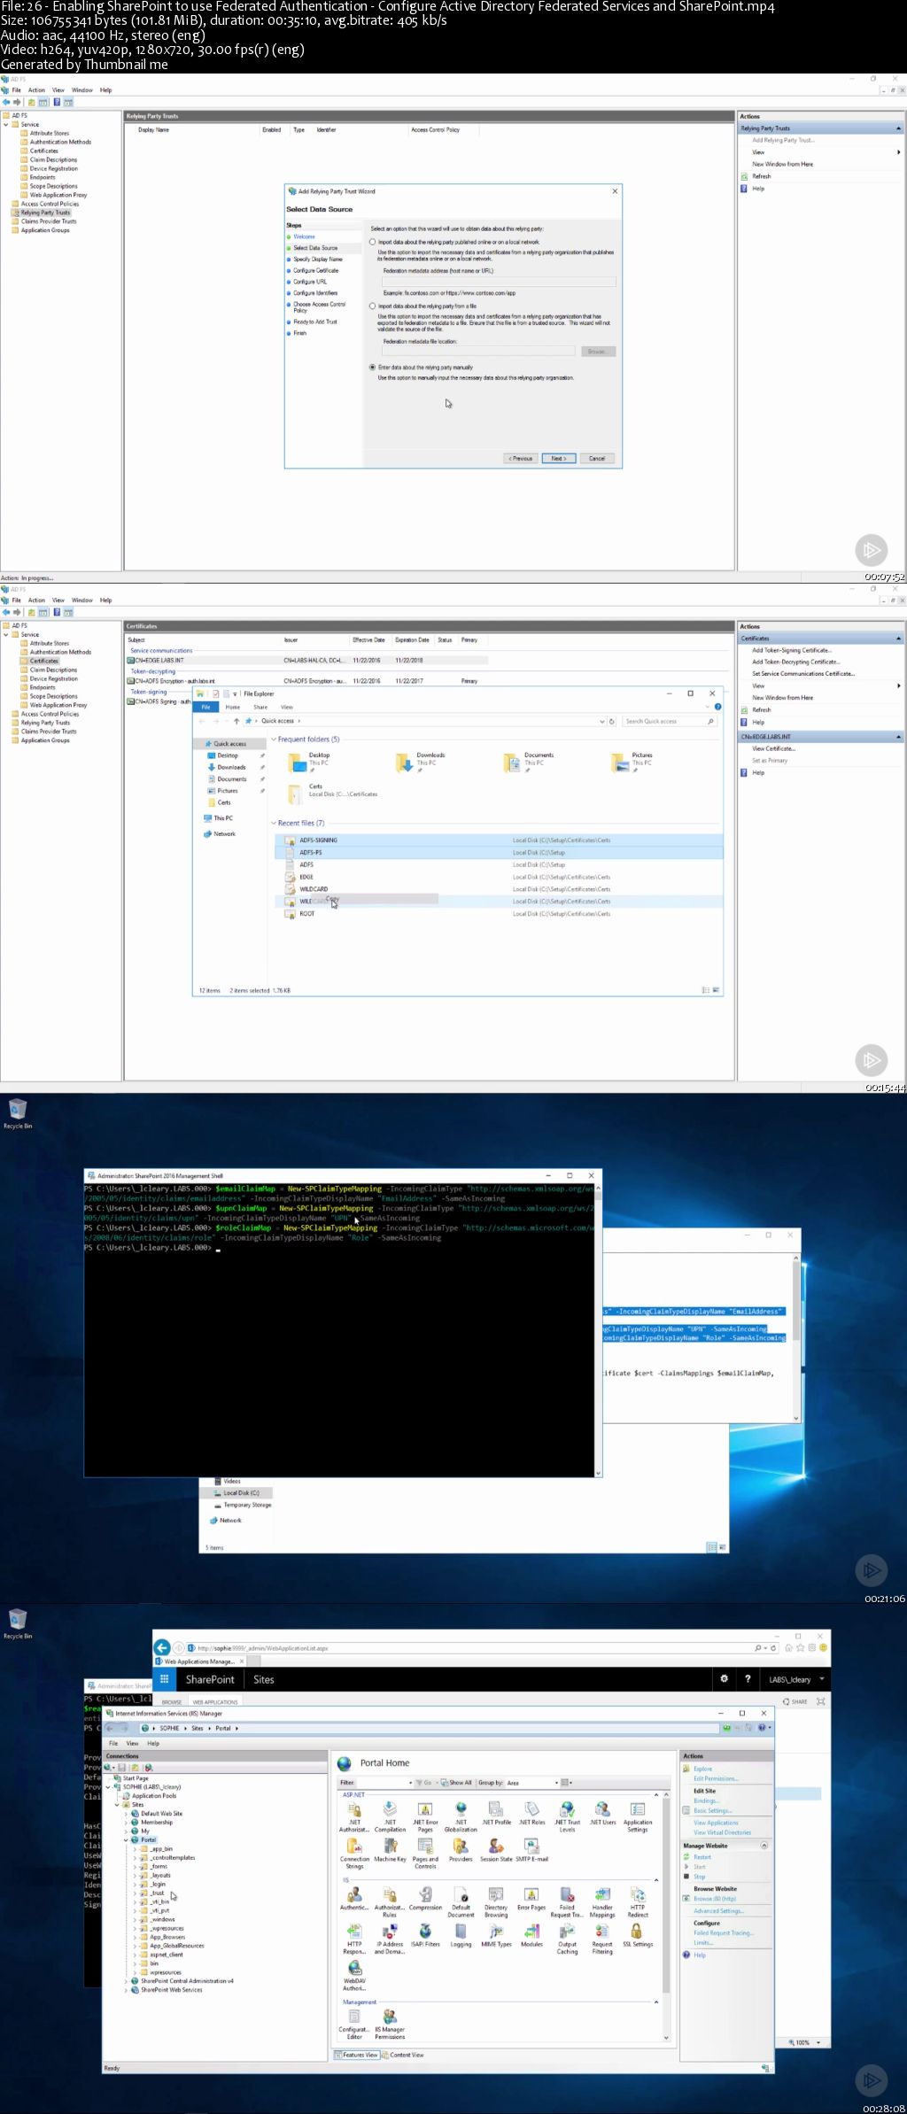Click Restart under Manage Website
907x2114 pixels.
(x=702, y=1857)
